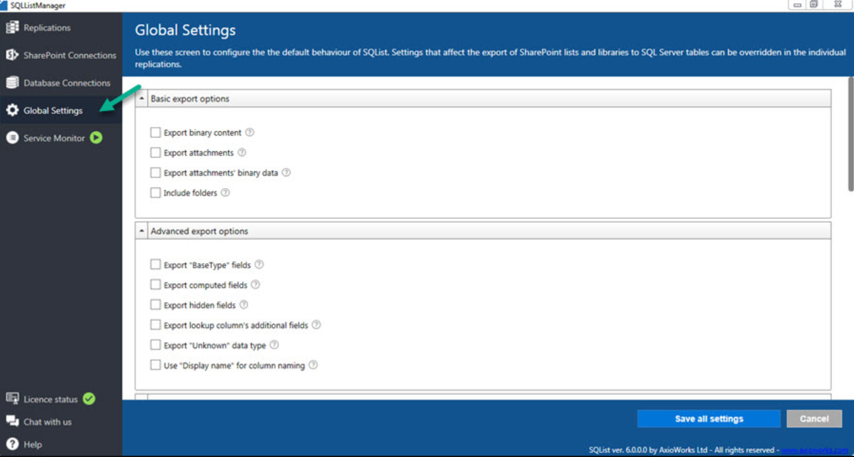854x457 pixels.
Task: Open help tooltip for Include folders
Action: [x=225, y=192]
